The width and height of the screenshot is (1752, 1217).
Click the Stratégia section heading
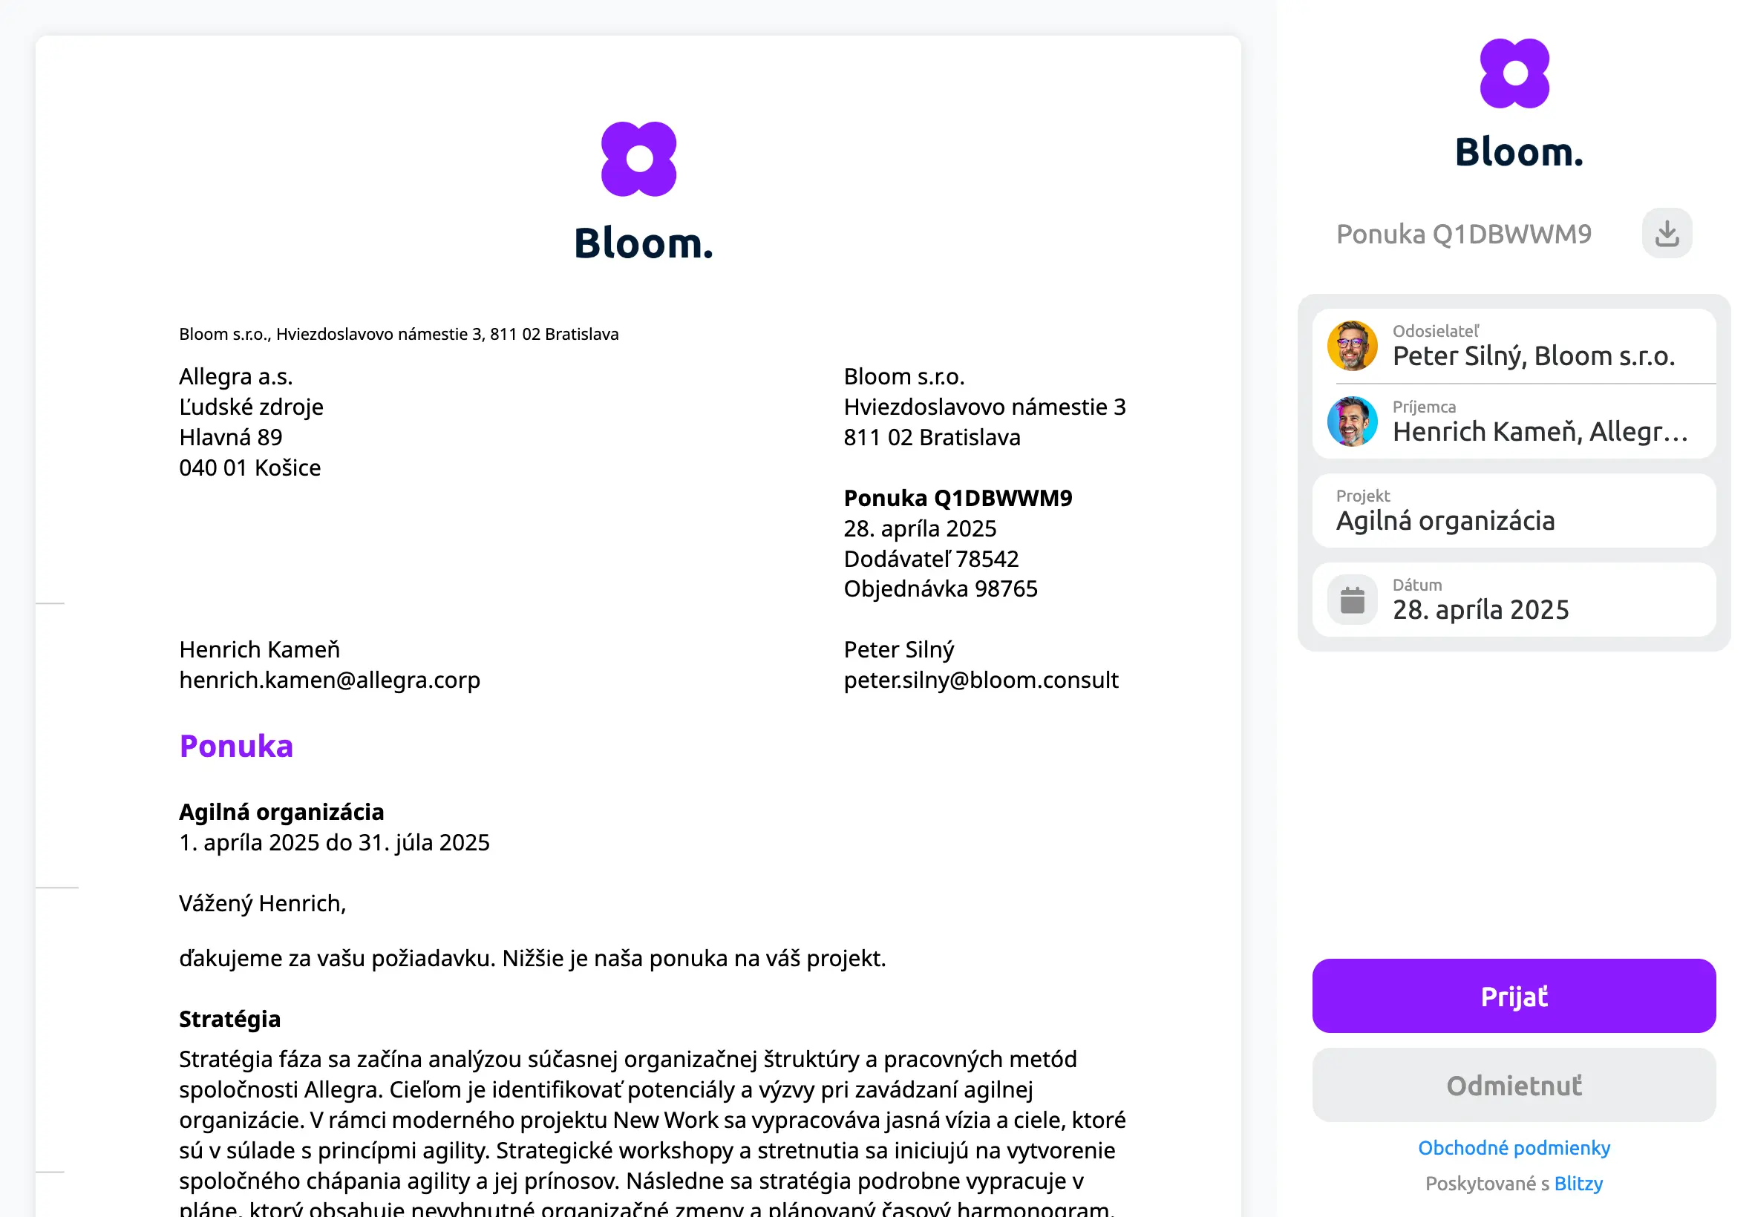pyautogui.click(x=229, y=1019)
